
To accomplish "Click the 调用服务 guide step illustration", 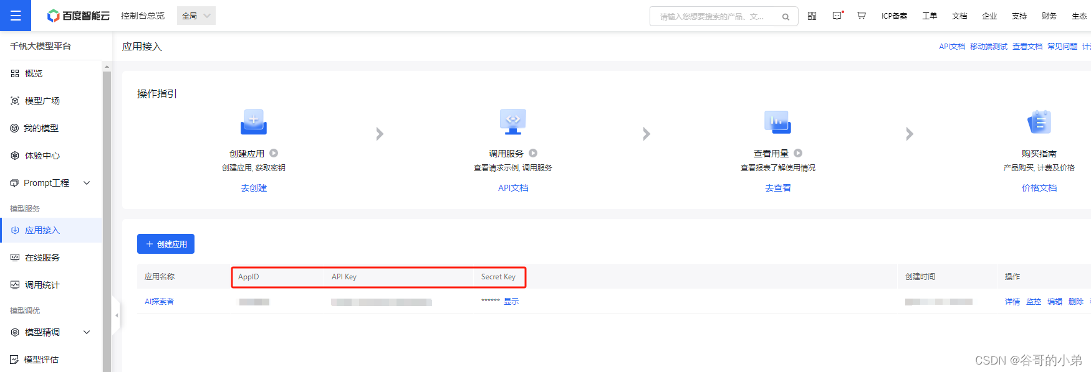I will (x=513, y=122).
